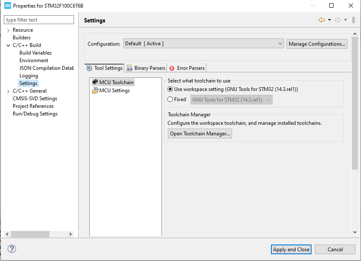
Task: Open back history dropdown arrow
Action: [x=329, y=20]
